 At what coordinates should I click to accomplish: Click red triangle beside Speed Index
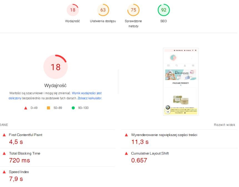[4, 172]
